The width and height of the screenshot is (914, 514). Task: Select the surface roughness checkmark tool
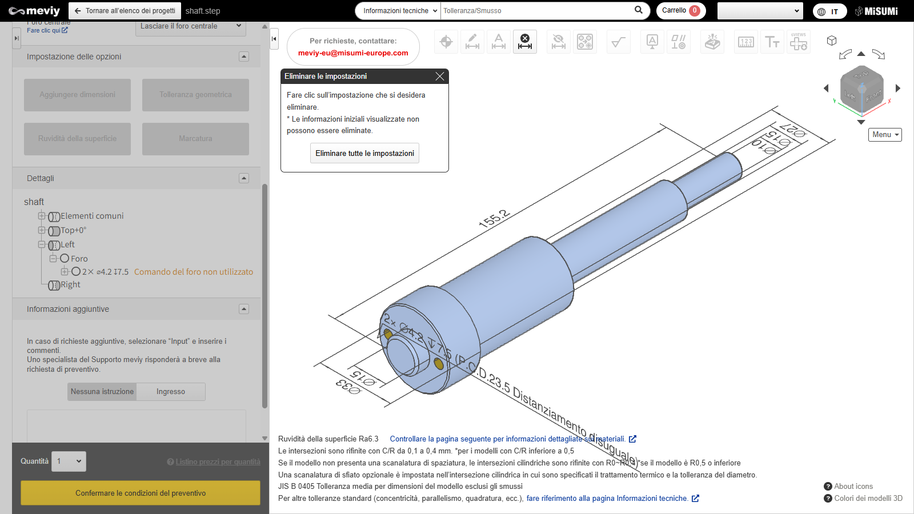(x=618, y=42)
